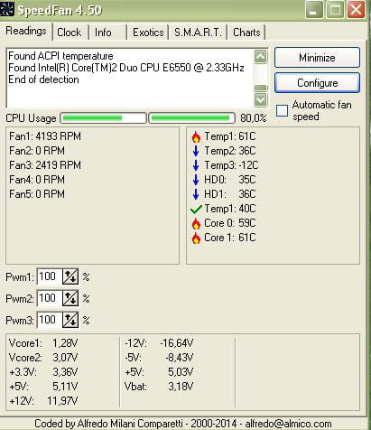Click the green checkmark beside Temp1: 40C
371x430 pixels.
(x=196, y=210)
